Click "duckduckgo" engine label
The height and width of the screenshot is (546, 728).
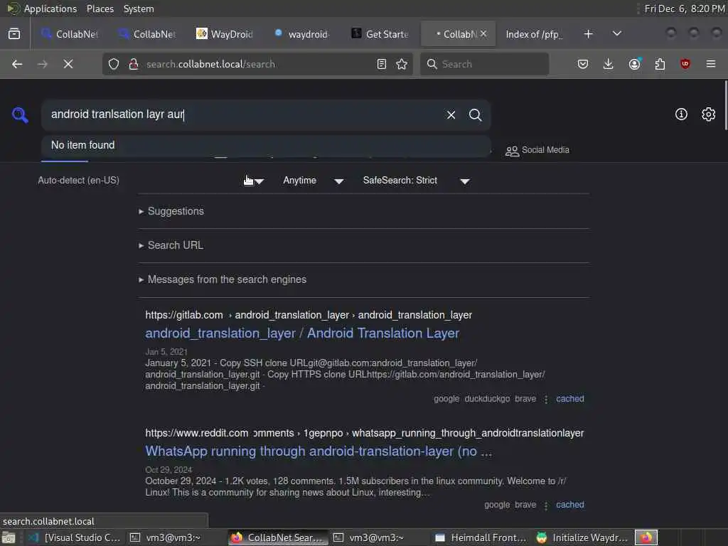point(487,398)
